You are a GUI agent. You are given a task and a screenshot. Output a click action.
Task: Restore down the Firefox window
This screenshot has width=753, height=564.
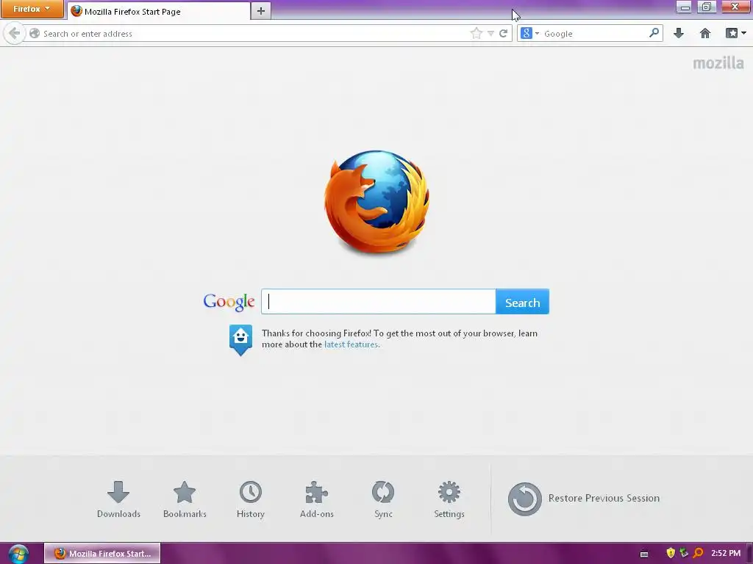click(707, 7)
